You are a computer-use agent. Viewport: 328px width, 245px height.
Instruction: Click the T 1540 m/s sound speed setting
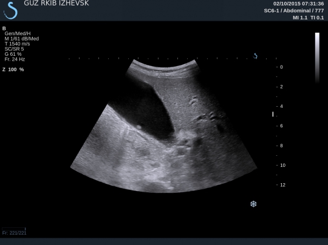(x=17, y=44)
